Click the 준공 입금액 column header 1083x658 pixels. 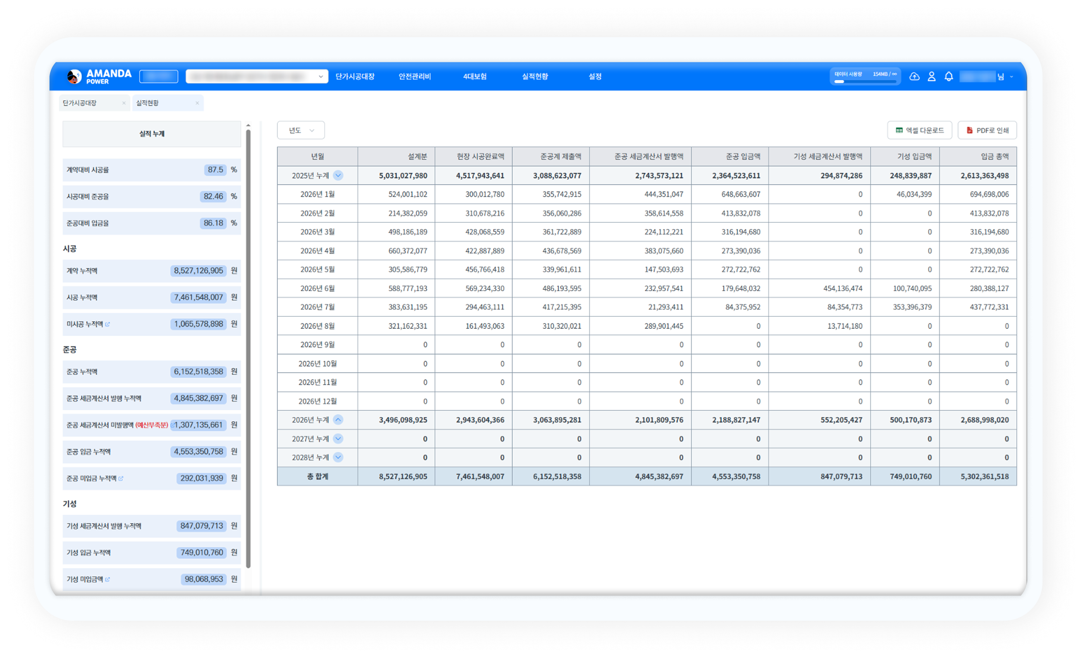730,156
